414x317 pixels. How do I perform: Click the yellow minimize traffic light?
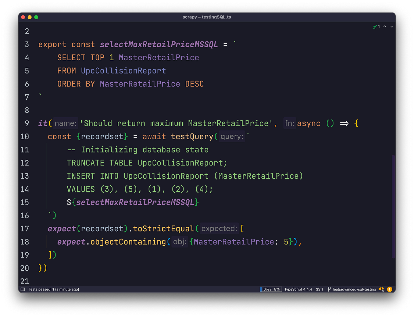pyautogui.click(x=30, y=17)
